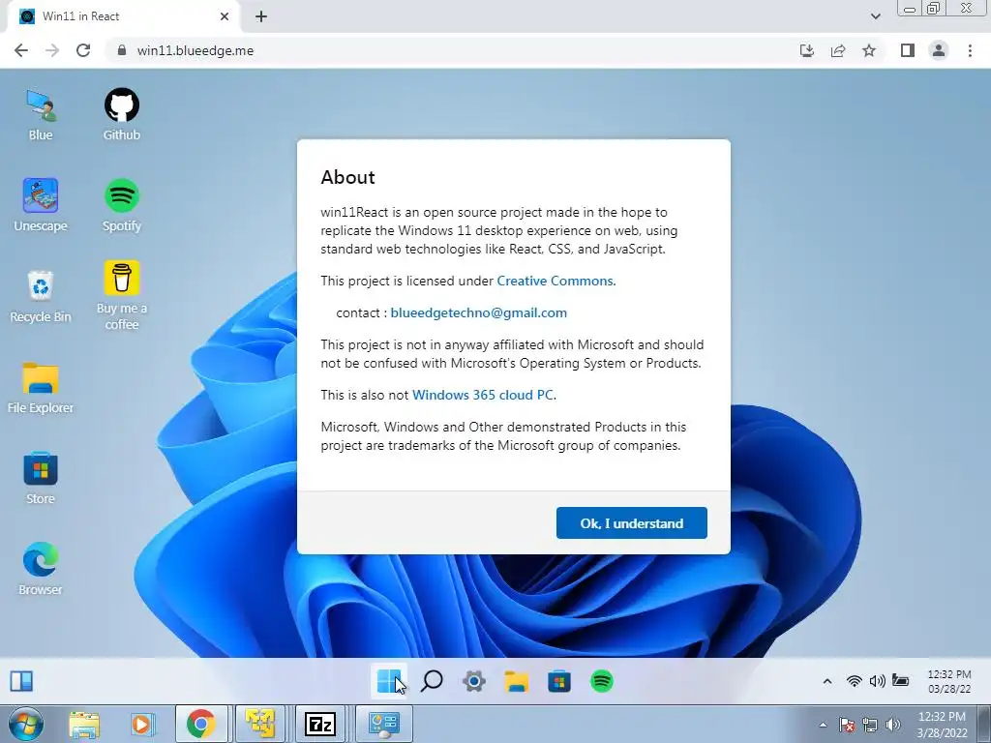
Task: Reload the page in Chrome
Action: 83,50
